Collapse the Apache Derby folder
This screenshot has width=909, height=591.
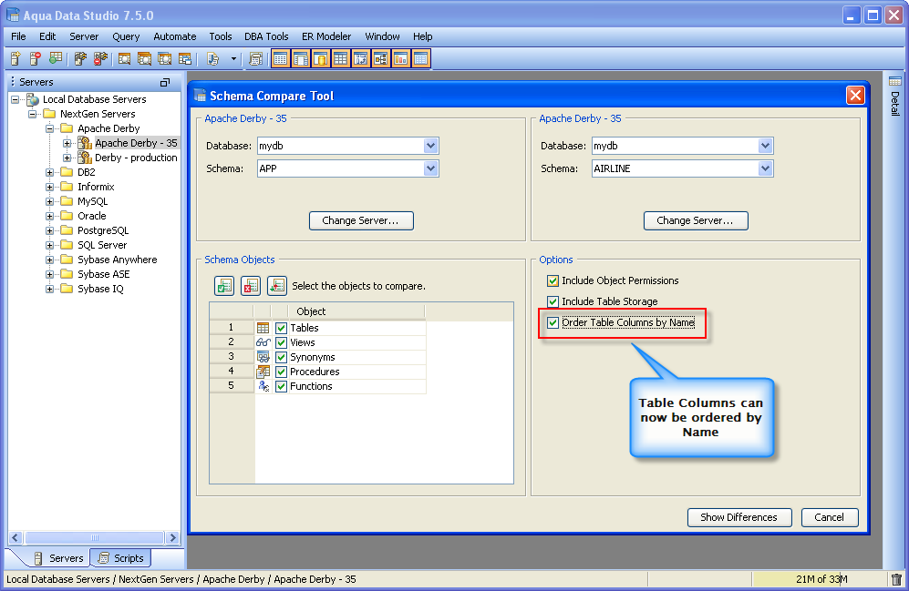click(50, 128)
